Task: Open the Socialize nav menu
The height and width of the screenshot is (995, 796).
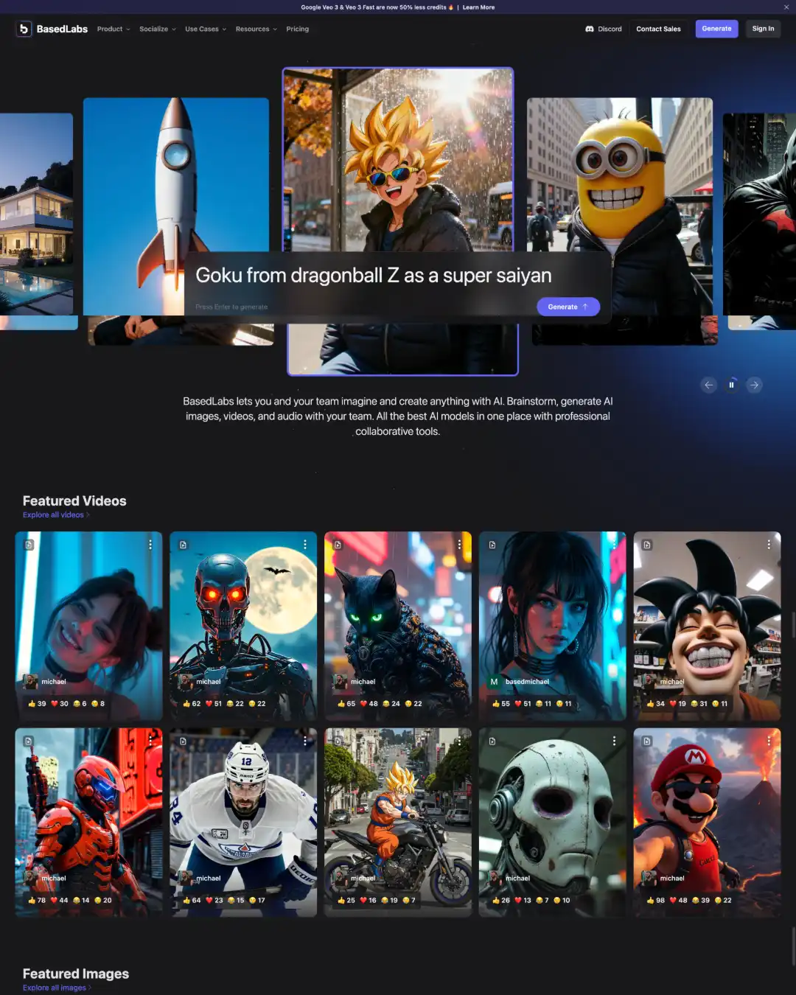Action: pyautogui.click(x=157, y=29)
